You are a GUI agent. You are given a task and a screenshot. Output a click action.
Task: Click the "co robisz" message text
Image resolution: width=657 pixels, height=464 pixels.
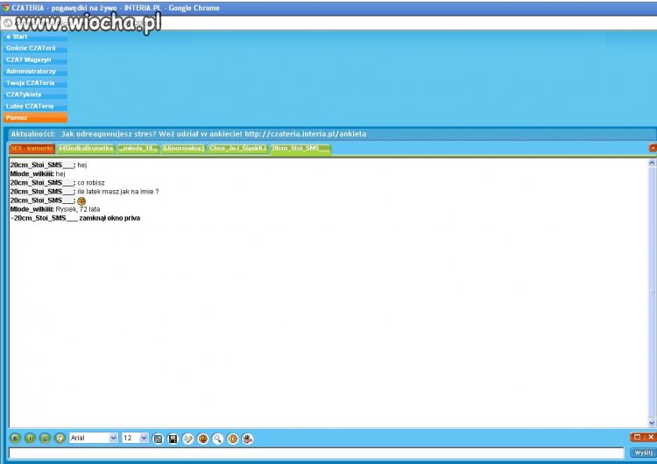tap(91, 183)
